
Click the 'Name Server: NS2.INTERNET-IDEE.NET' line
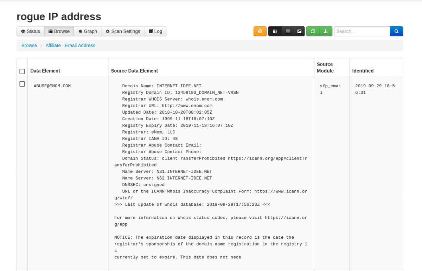(x=167, y=178)
